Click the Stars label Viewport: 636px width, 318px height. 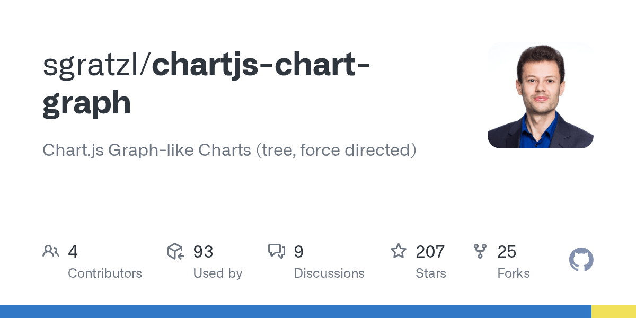point(431,273)
